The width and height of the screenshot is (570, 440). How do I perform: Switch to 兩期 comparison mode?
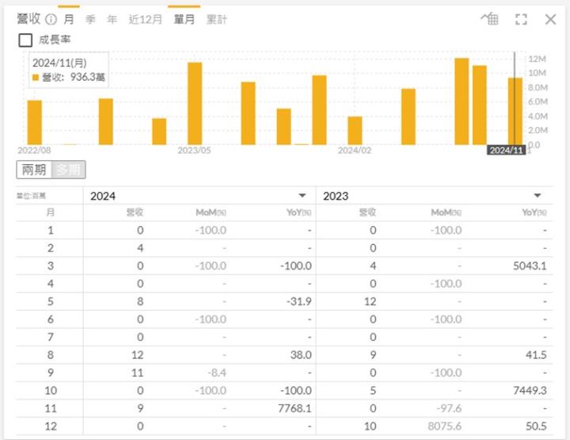pyautogui.click(x=34, y=170)
